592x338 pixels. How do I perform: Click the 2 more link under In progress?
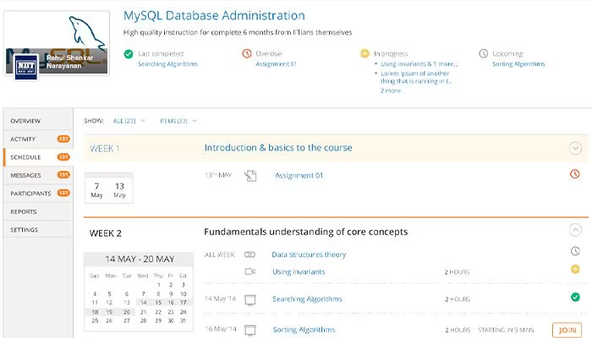tap(391, 90)
